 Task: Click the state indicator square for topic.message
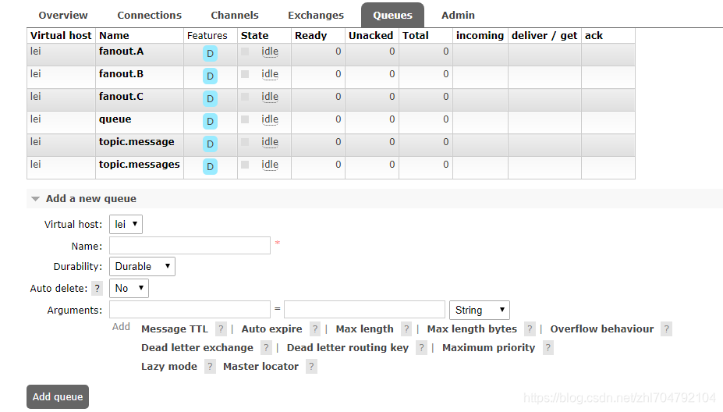(245, 142)
